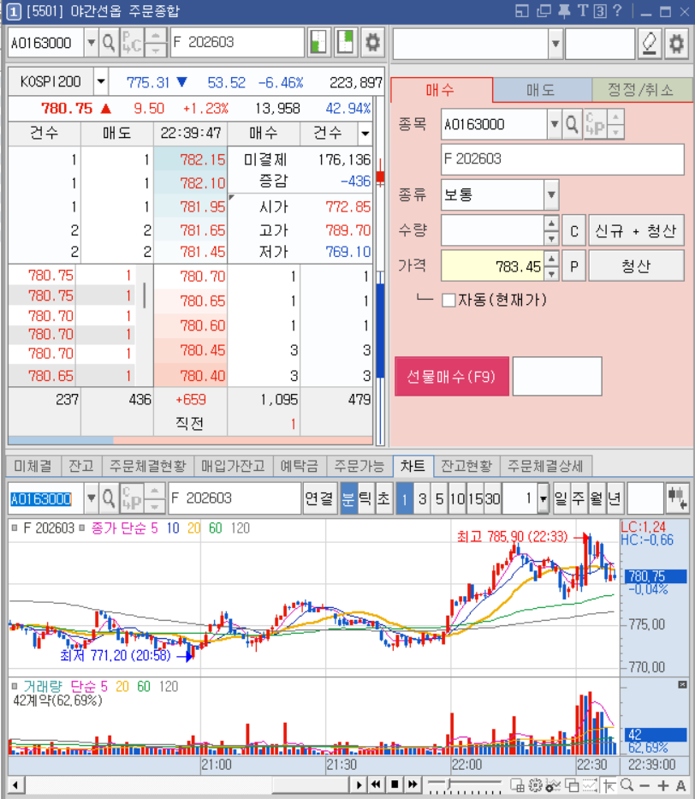
Task: Toggle the 자동(현재가) checkbox
Action: (448, 300)
